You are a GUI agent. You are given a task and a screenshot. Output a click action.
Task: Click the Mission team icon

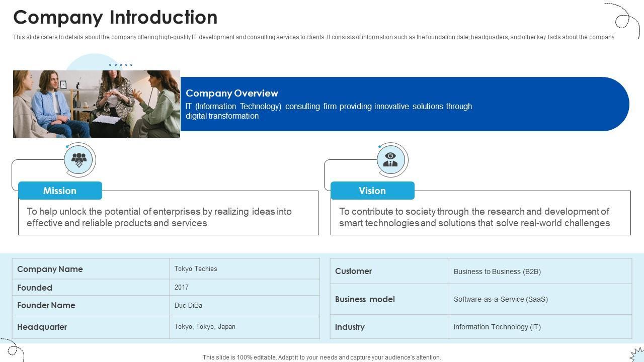click(79, 160)
